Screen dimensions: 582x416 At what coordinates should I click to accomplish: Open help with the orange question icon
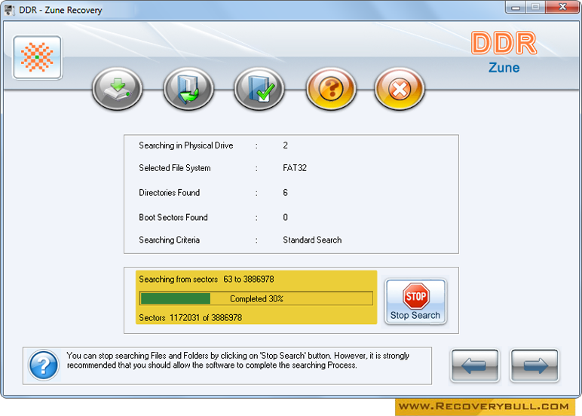[x=331, y=89]
